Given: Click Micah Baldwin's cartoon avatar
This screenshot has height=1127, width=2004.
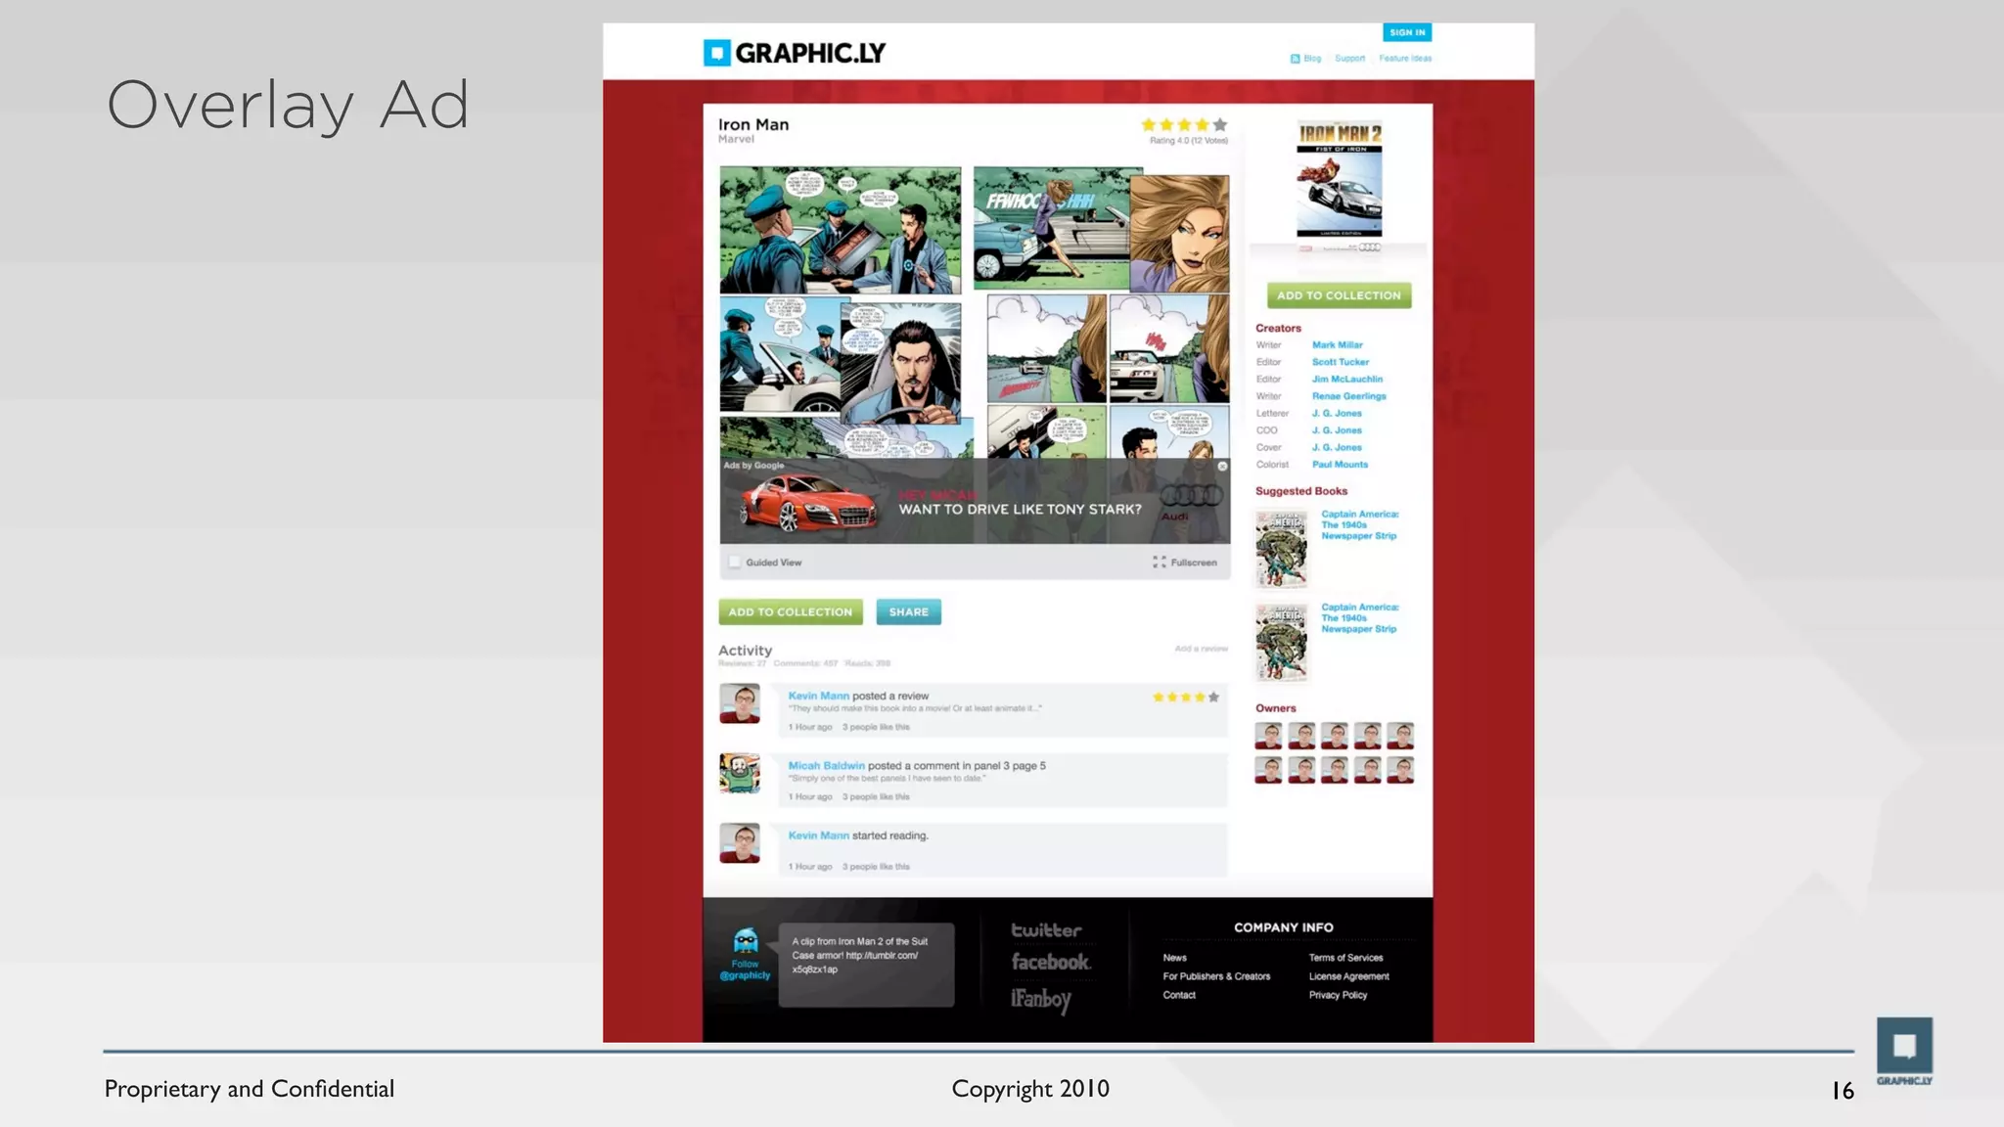Looking at the screenshot, I should click(740, 773).
